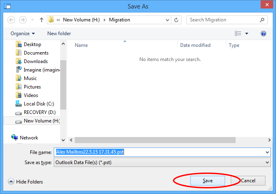The image size is (276, 194).
Task: Open the address bar path history dropdown
Action: (x=167, y=20)
